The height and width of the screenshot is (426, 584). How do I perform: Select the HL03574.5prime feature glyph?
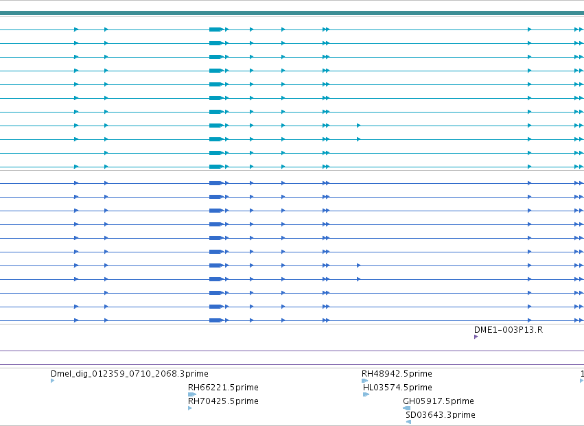pos(366,394)
